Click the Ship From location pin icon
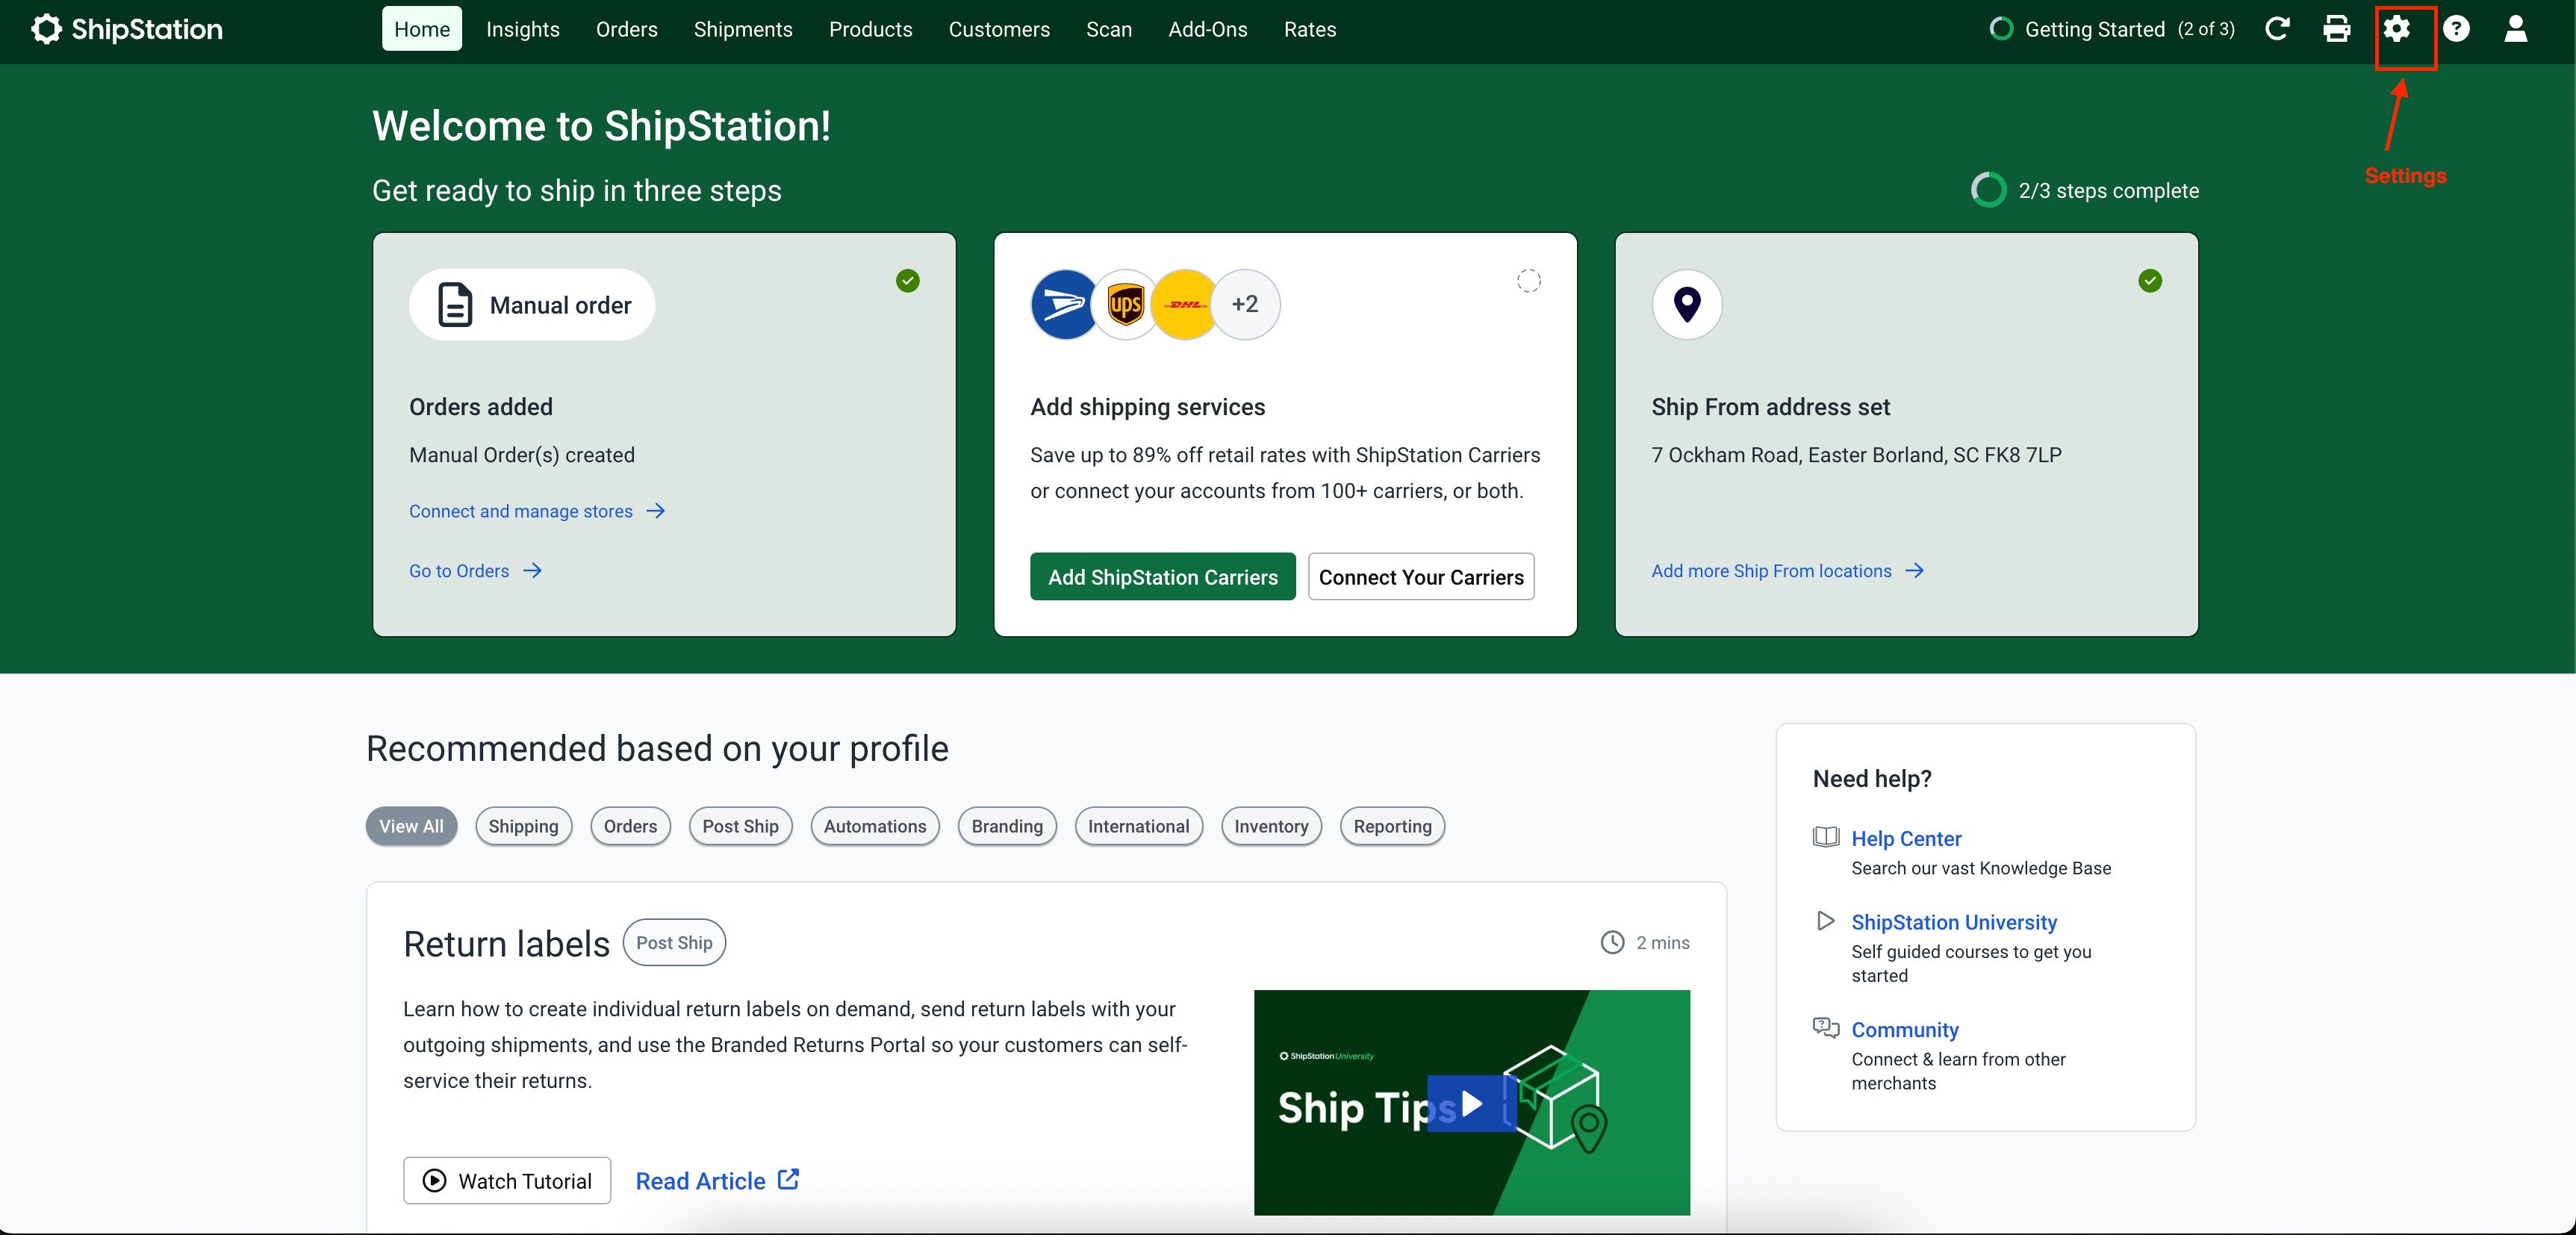2576x1235 pixels. point(1687,304)
